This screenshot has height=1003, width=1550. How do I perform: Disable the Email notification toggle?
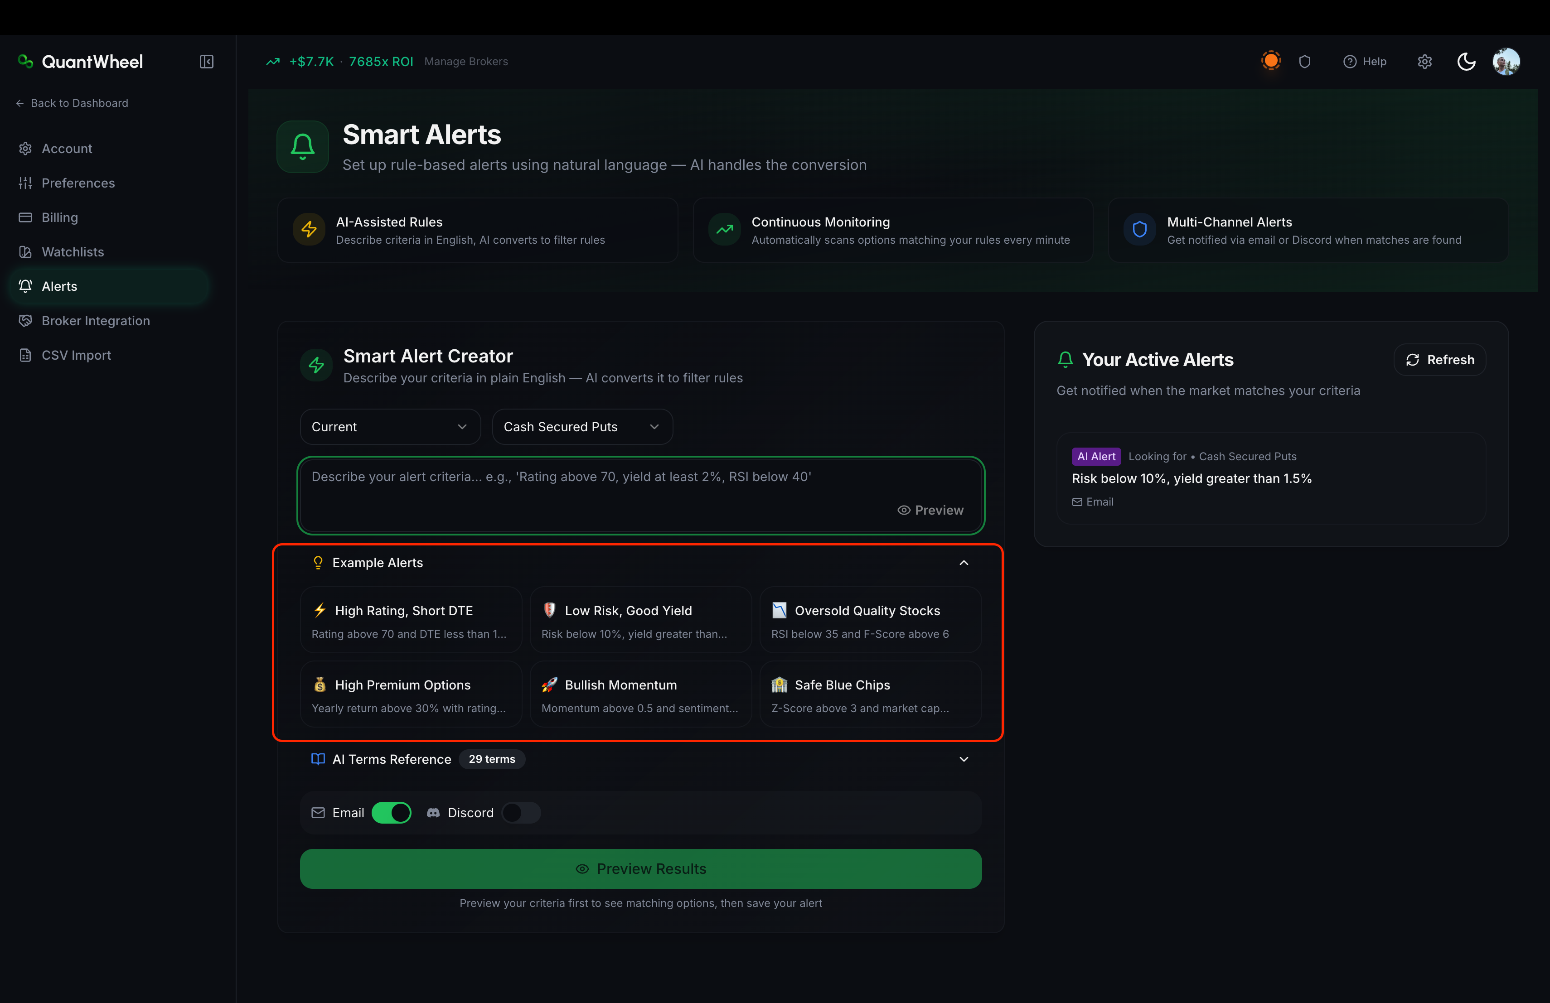coord(392,812)
